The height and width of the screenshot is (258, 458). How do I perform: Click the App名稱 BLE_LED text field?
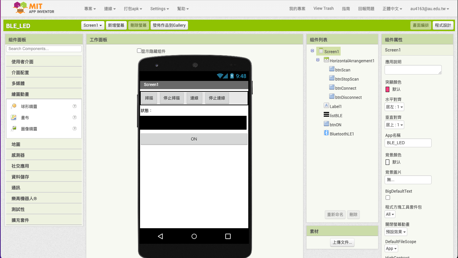(408, 143)
